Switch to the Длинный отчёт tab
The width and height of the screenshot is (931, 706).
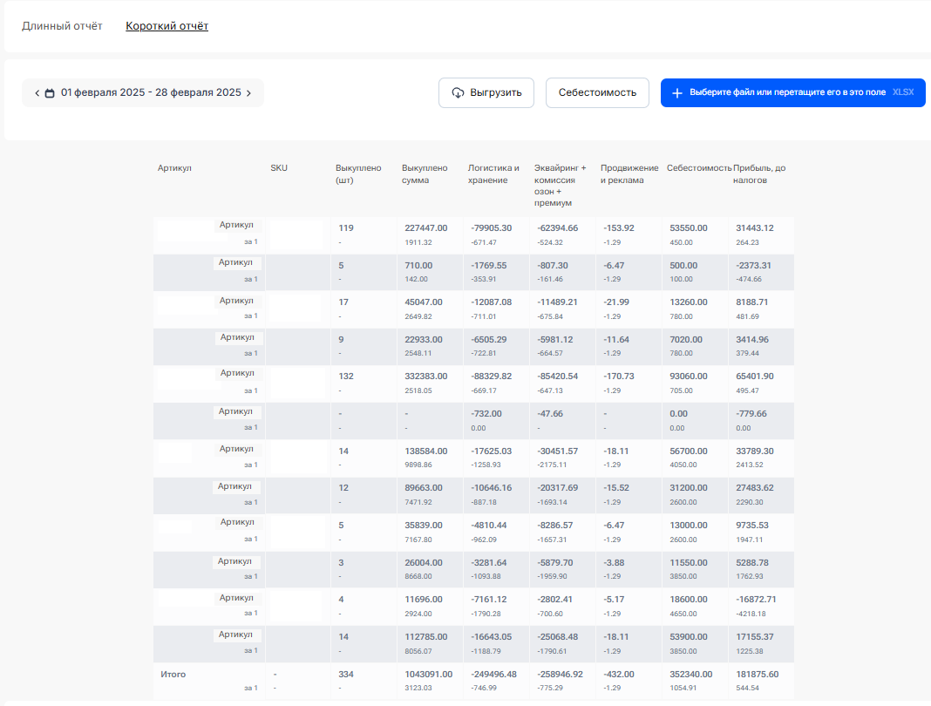tap(62, 26)
